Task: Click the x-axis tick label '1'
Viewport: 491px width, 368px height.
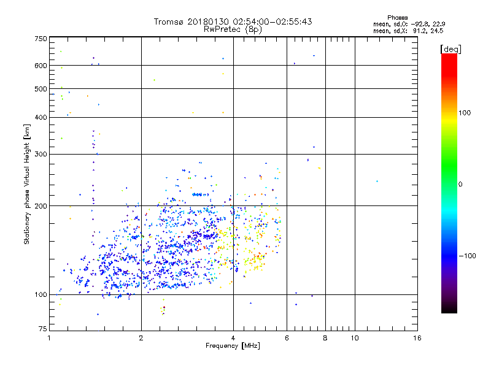Action: tap(49, 338)
